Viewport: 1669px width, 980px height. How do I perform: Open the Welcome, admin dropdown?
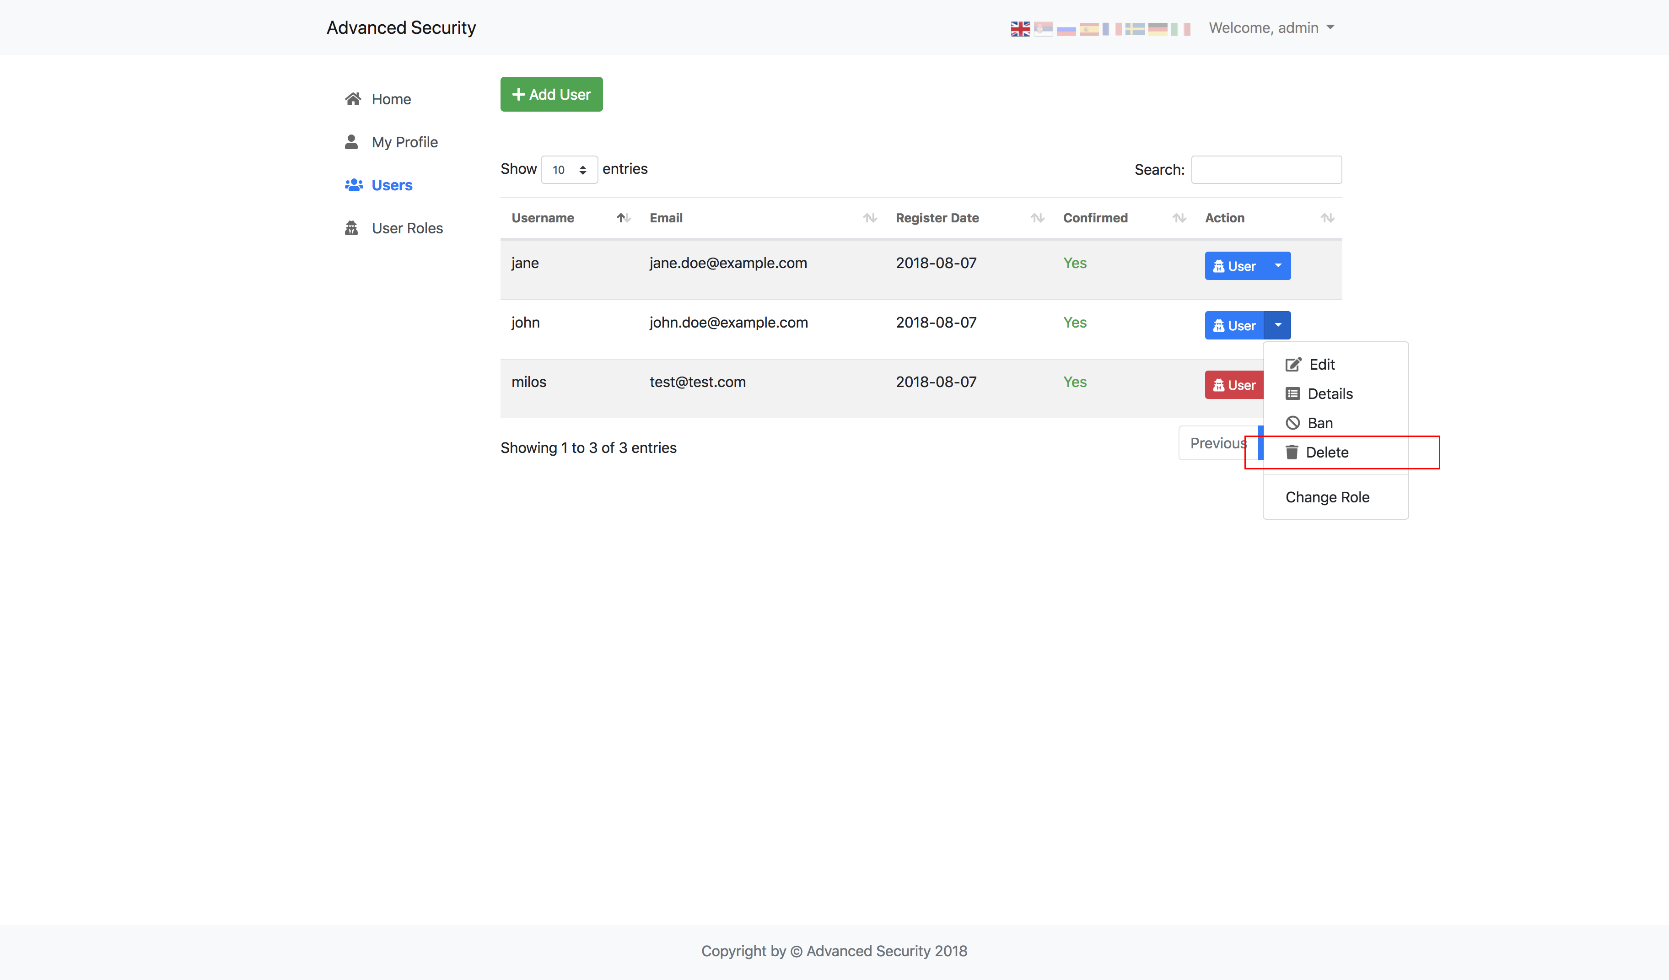pyautogui.click(x=1271, y=28)
